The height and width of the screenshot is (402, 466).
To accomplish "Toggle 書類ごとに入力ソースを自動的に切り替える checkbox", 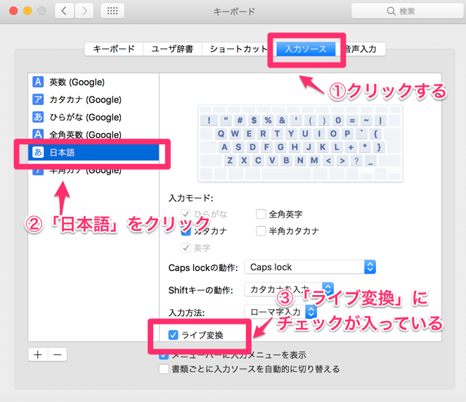I will click(x=164, y=368).
